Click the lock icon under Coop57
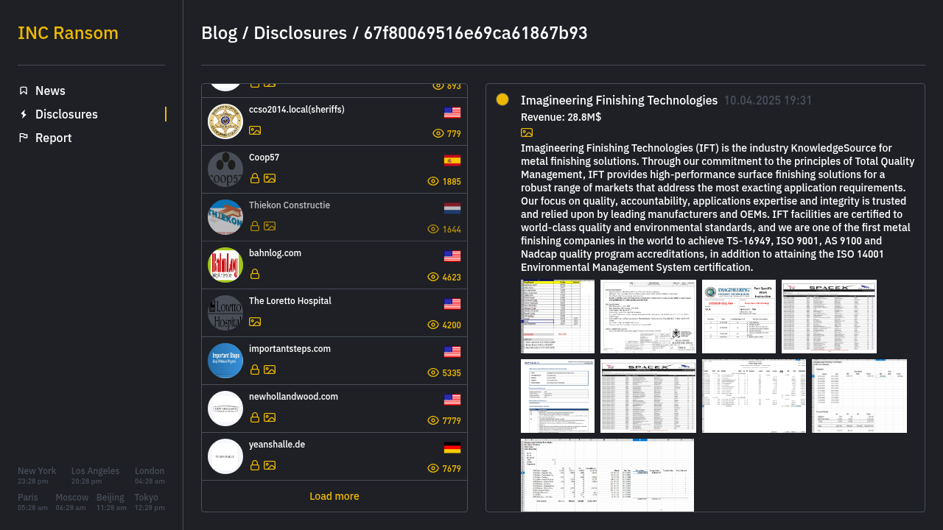943x530 pixels. click(x=255, y=178)
